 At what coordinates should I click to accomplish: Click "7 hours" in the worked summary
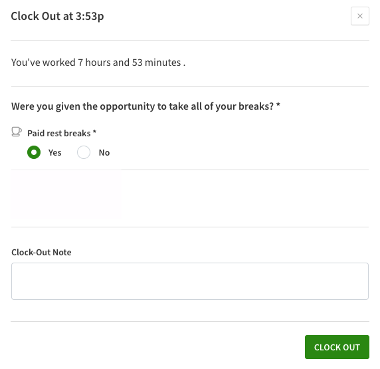point(94,62)
